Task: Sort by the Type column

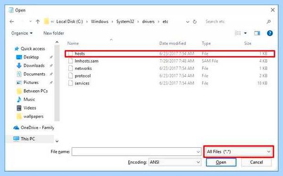Action: click(206, 43)
